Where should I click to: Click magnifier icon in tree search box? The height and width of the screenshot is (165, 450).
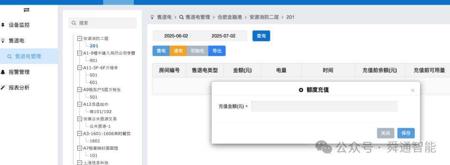pyautogui.click(x=74, y=23)
